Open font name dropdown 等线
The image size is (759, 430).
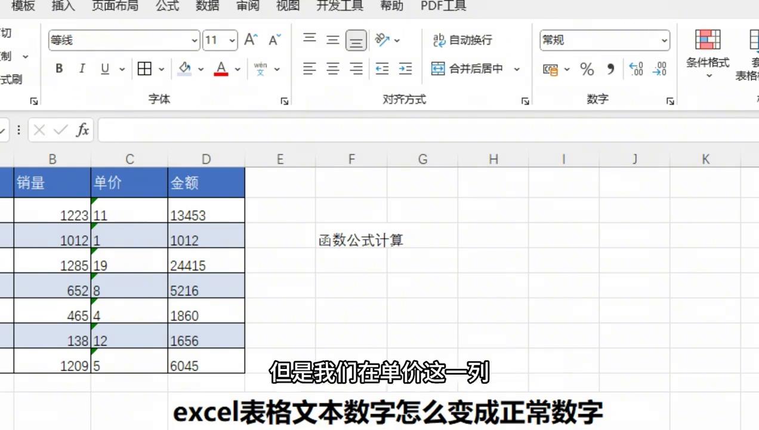pyautogui.click(x=195, y=41)
